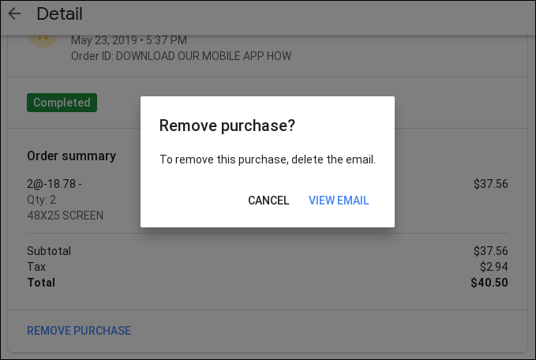Click the May 23, 2019 date line

[x=129, y=40]
